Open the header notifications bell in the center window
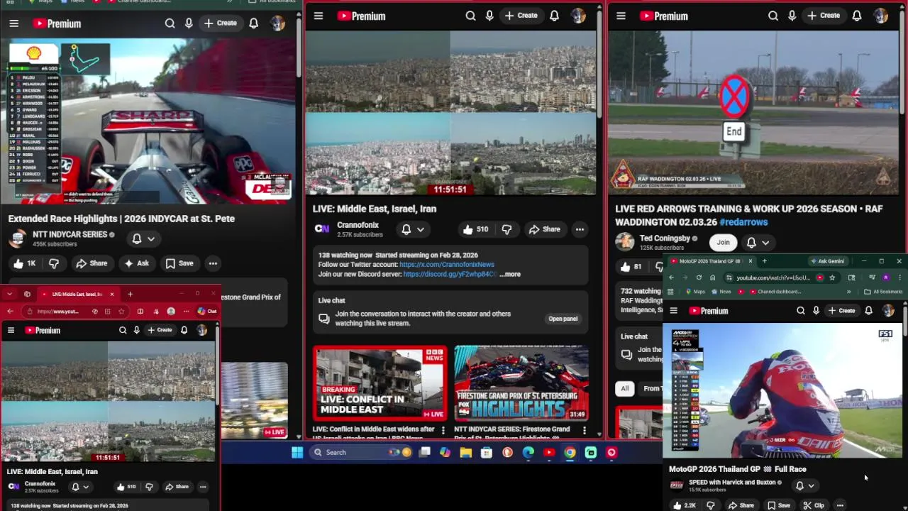Screen dimensions: 908x511 click(x=554, y=16)
